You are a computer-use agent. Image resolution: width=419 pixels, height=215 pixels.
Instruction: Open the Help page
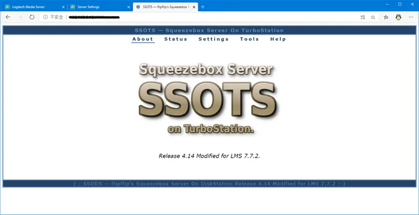point(278,39)
